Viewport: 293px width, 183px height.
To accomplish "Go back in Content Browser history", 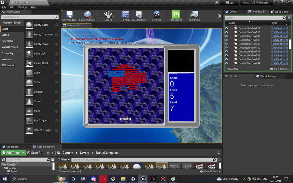I will [49, 153].
